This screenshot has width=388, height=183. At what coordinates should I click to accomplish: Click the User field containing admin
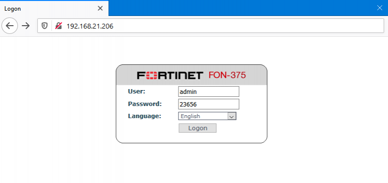pyautogui.click(x=209, y=91)
